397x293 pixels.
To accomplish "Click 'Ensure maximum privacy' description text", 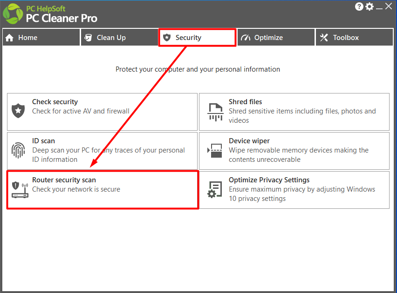I will [x=302, y=194].
